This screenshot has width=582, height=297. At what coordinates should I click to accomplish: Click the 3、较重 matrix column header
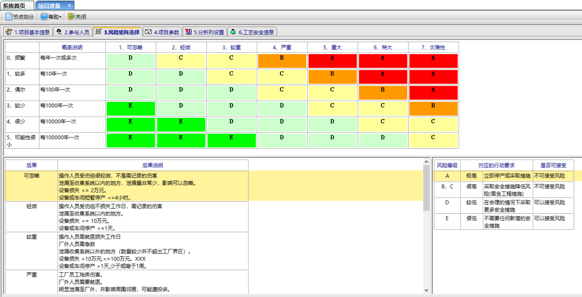coord(231,47)
